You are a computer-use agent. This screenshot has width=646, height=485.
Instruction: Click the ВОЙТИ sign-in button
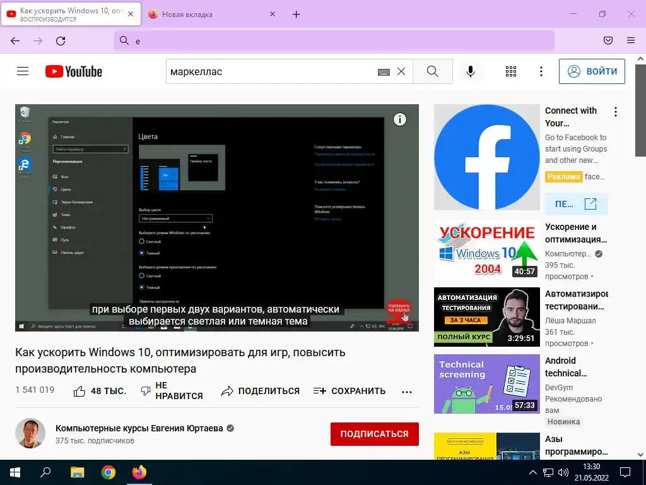click(592, 71)
